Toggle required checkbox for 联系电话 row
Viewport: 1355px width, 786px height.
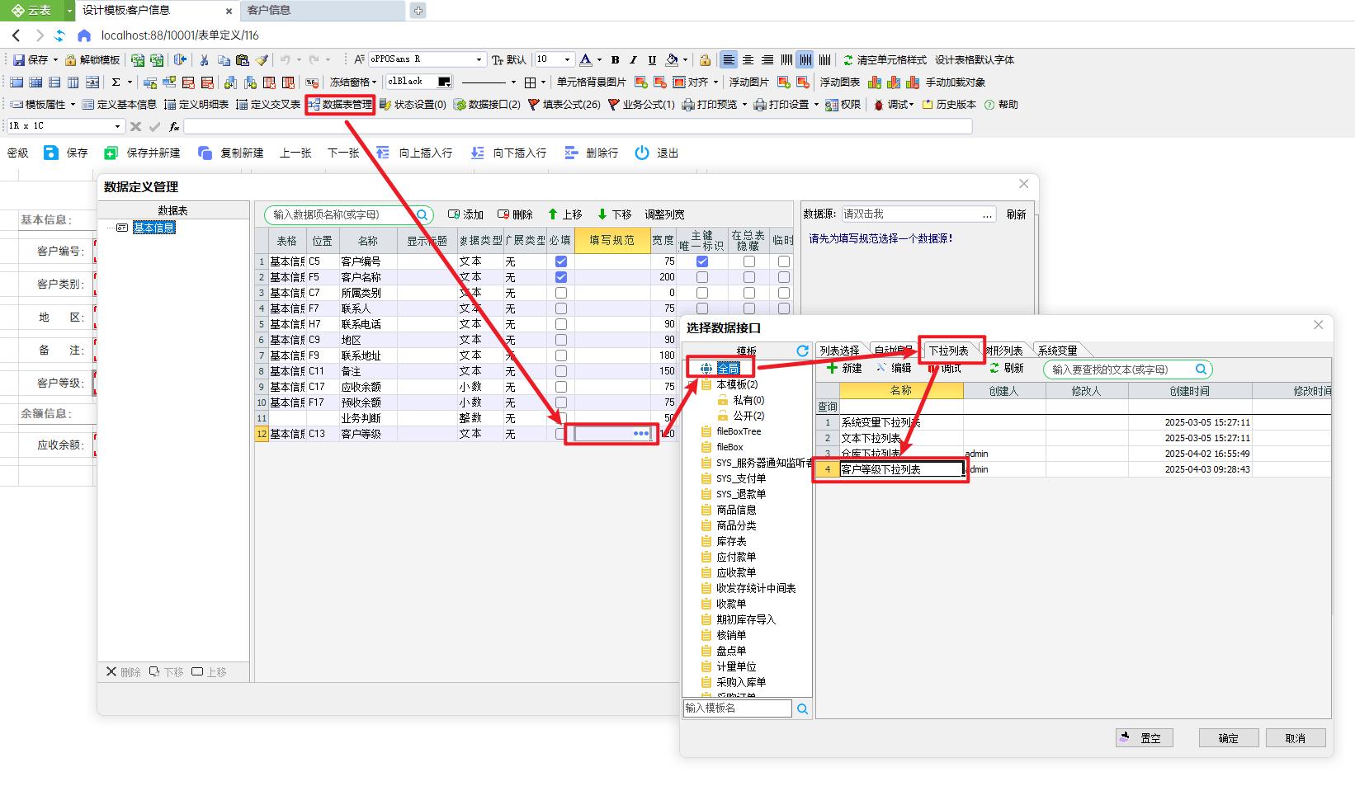coord(561,324)
